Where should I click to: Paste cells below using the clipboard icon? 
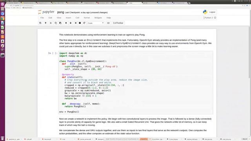60,23
